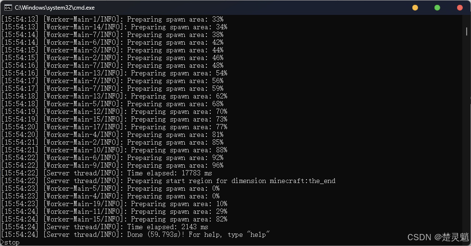Image resolution: width=471 pixels, height=246 pixels.
Task: Click the vertical scrollbar thumb
Action: (467, 31)
